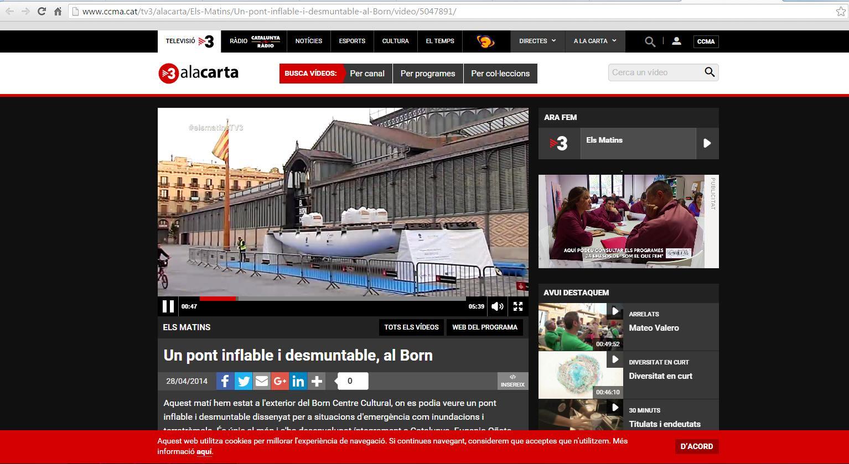Click the Insereix embed button

512,381
